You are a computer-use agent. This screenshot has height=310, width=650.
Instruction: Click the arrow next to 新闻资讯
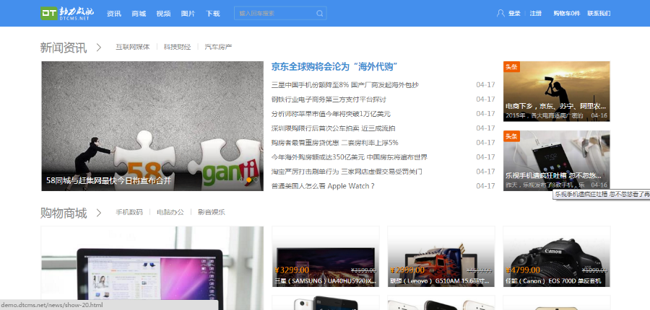pyautogui.click(x=99, y=48)
